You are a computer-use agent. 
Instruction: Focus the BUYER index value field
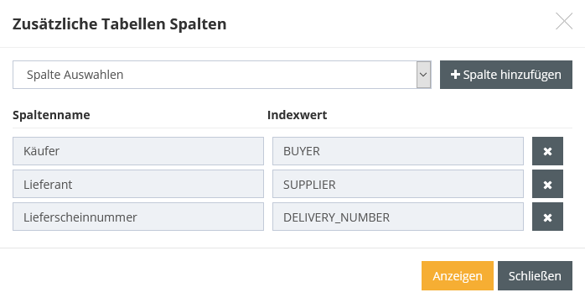pyautogui.click(x=398, y=151)
